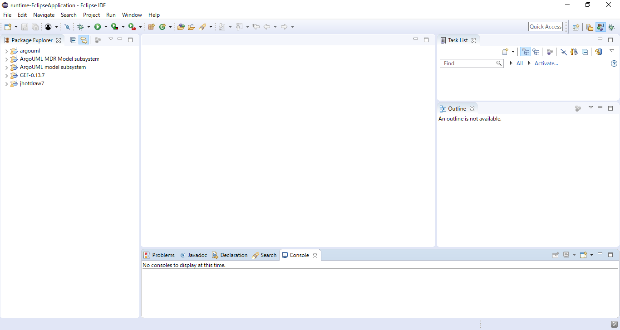The height and width of the screenshot is (330, 620).
Task: Click Focus on Active Task in Package Explorer
Action: pos(98,40)
